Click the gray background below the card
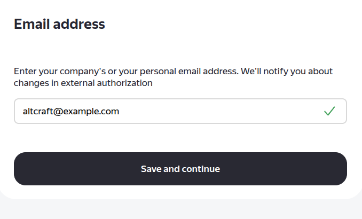The image size is (362, 219). 181,210
